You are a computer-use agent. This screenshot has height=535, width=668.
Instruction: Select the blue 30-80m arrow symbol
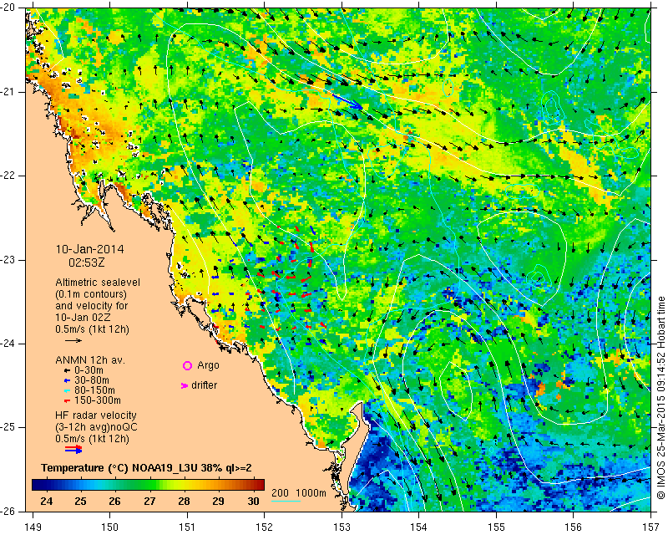point(67,380)
